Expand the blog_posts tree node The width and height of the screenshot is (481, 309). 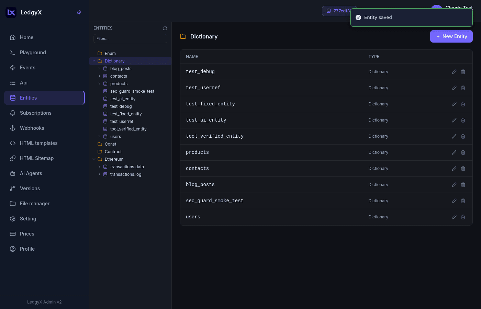click(x=100, y=69)
